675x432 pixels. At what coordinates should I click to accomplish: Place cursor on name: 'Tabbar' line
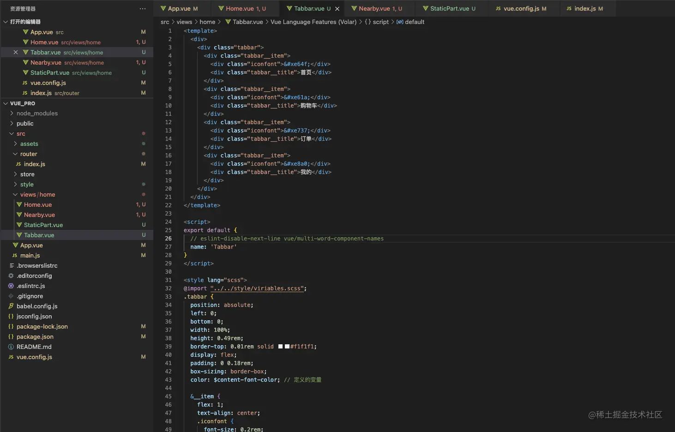click(x=213, y=247)
